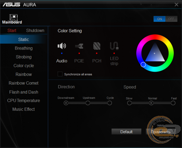Click the LED strip label

pos(114,61)
